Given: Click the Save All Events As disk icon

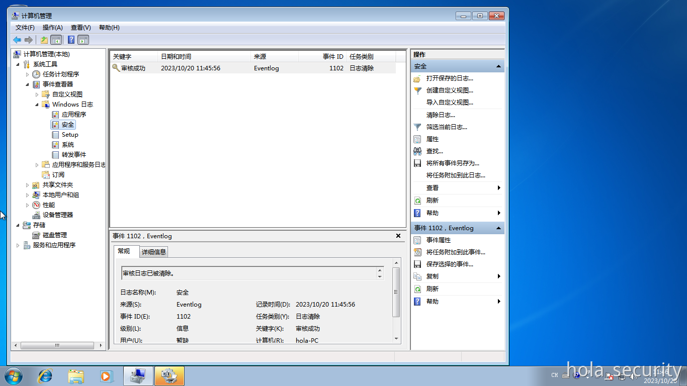Looking at the screenshot, I should coord(417,163).
